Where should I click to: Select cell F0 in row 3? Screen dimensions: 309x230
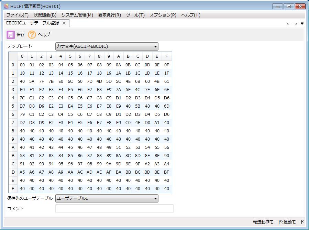pyautogui.click(x=22, y=90)
